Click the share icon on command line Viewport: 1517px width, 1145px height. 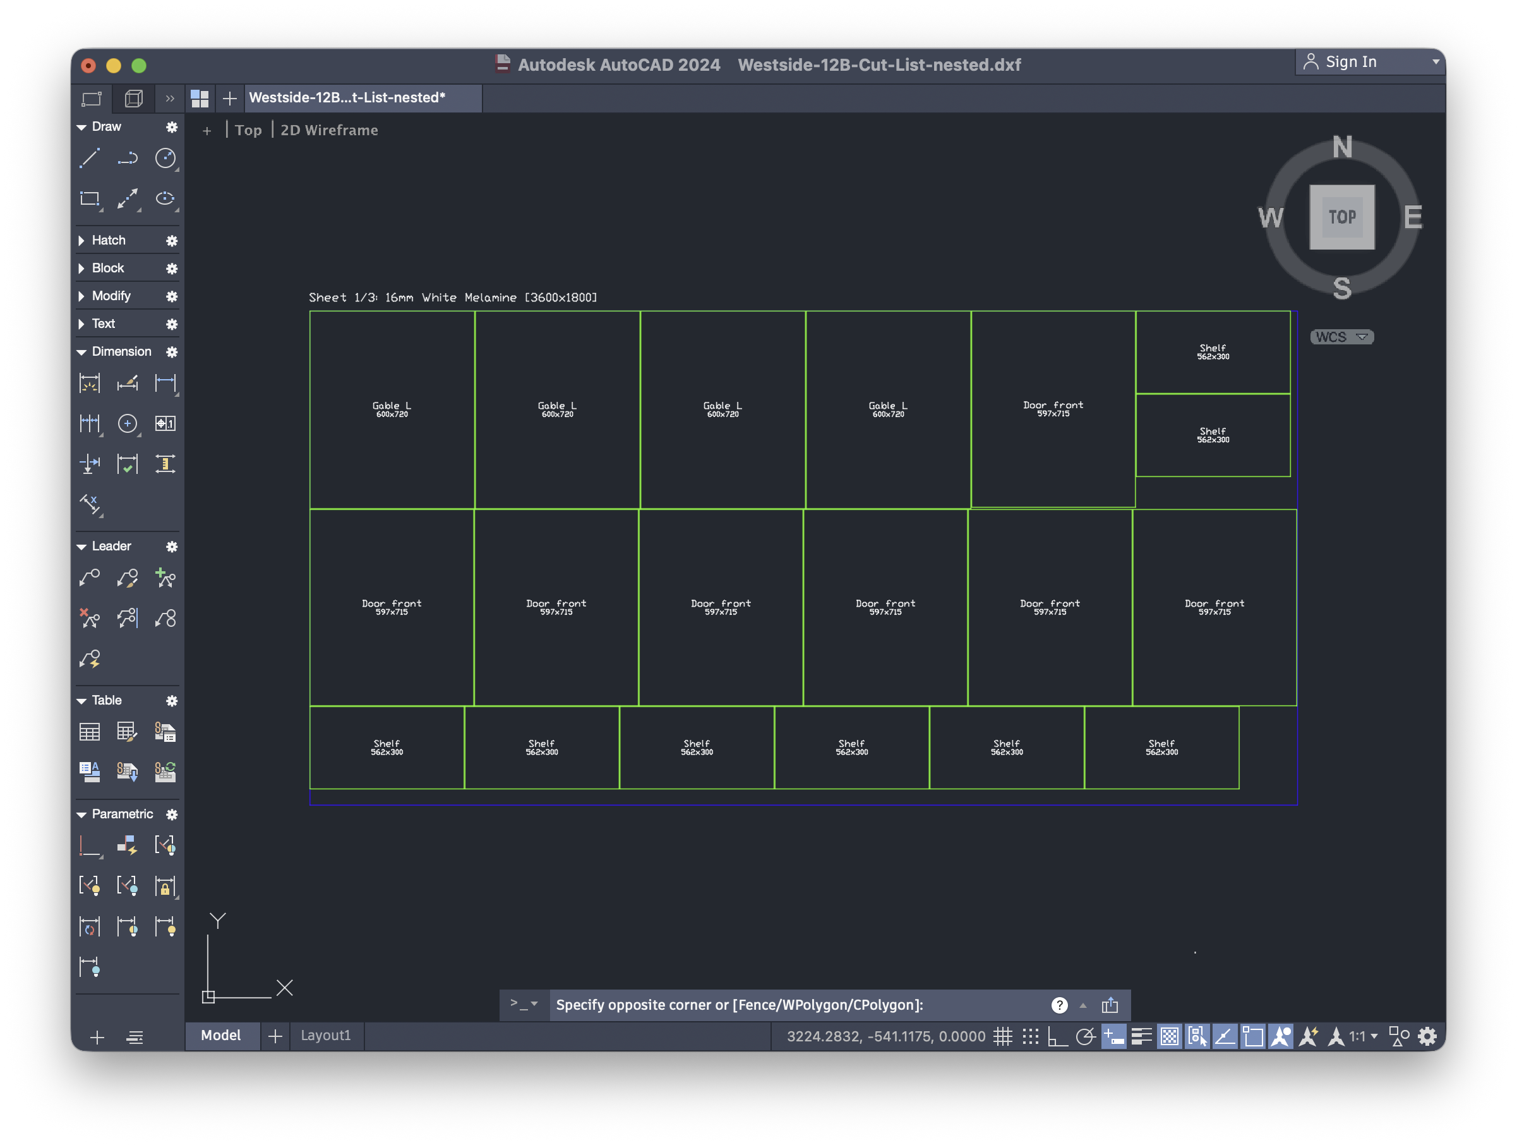1109,1005
